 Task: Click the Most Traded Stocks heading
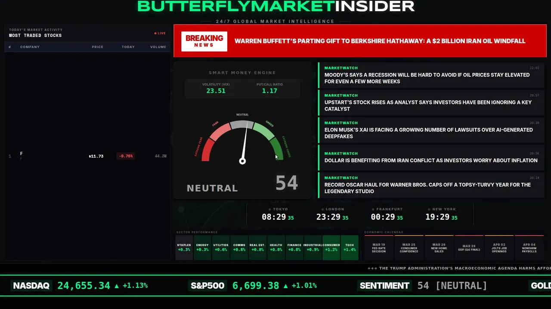(x=35, y=36)
